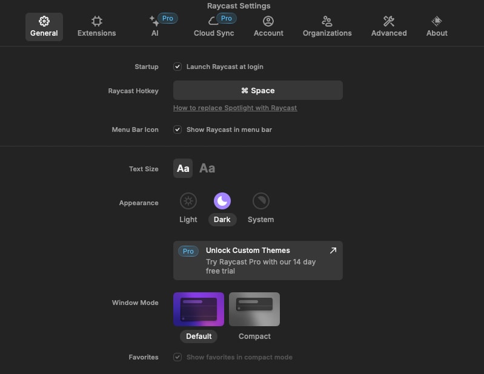Click the Dark appearance label
The width and height of the screenshot is (484, 374).
pyautogui.click(x=222, y=220)
